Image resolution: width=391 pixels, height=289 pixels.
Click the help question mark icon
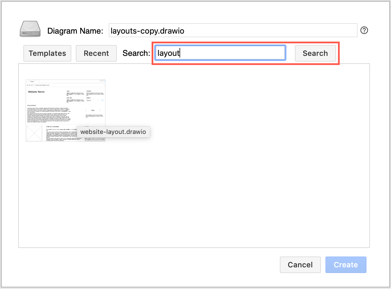[364, 30]
